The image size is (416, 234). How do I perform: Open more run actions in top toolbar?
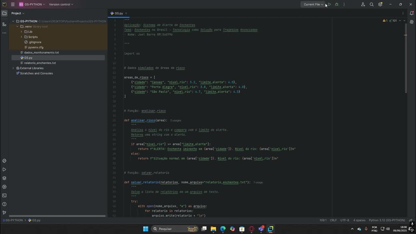pyautogui.click(x=344, y=5)
